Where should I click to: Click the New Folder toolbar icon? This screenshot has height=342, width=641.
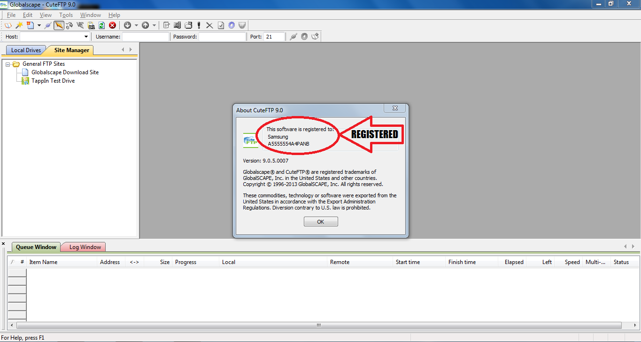click(x=188, y=25)
